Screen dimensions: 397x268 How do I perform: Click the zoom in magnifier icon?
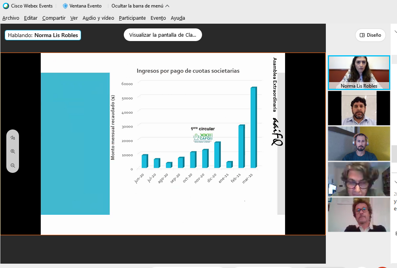(x=13, y=152)
